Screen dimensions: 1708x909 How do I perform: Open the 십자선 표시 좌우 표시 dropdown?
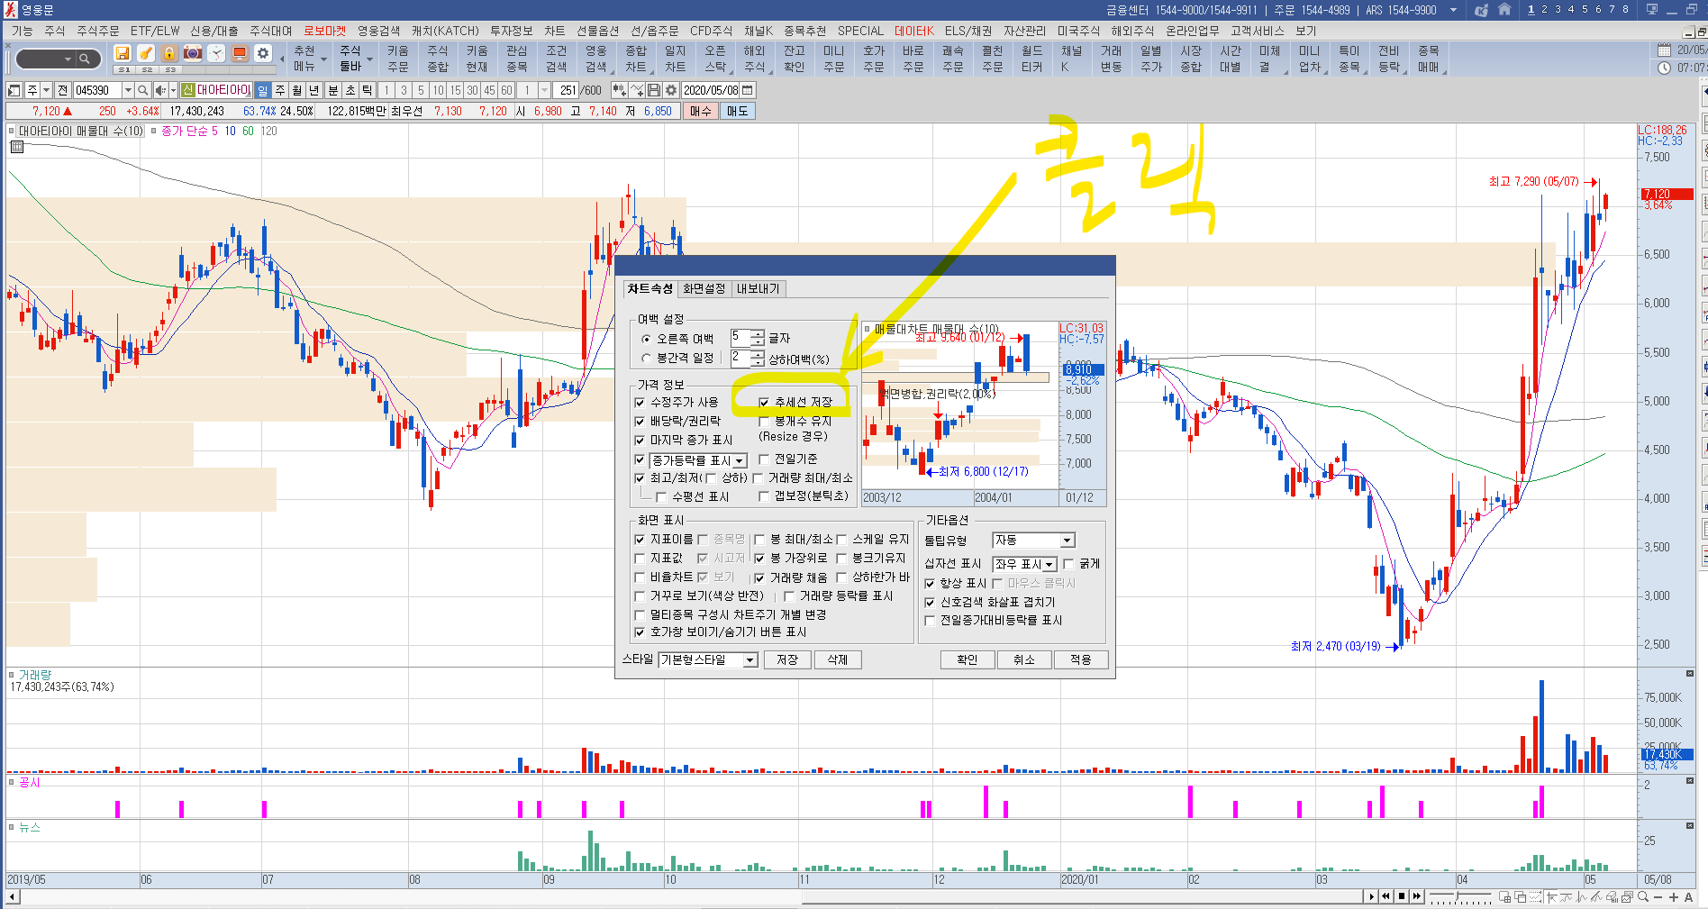point(1049,565)
